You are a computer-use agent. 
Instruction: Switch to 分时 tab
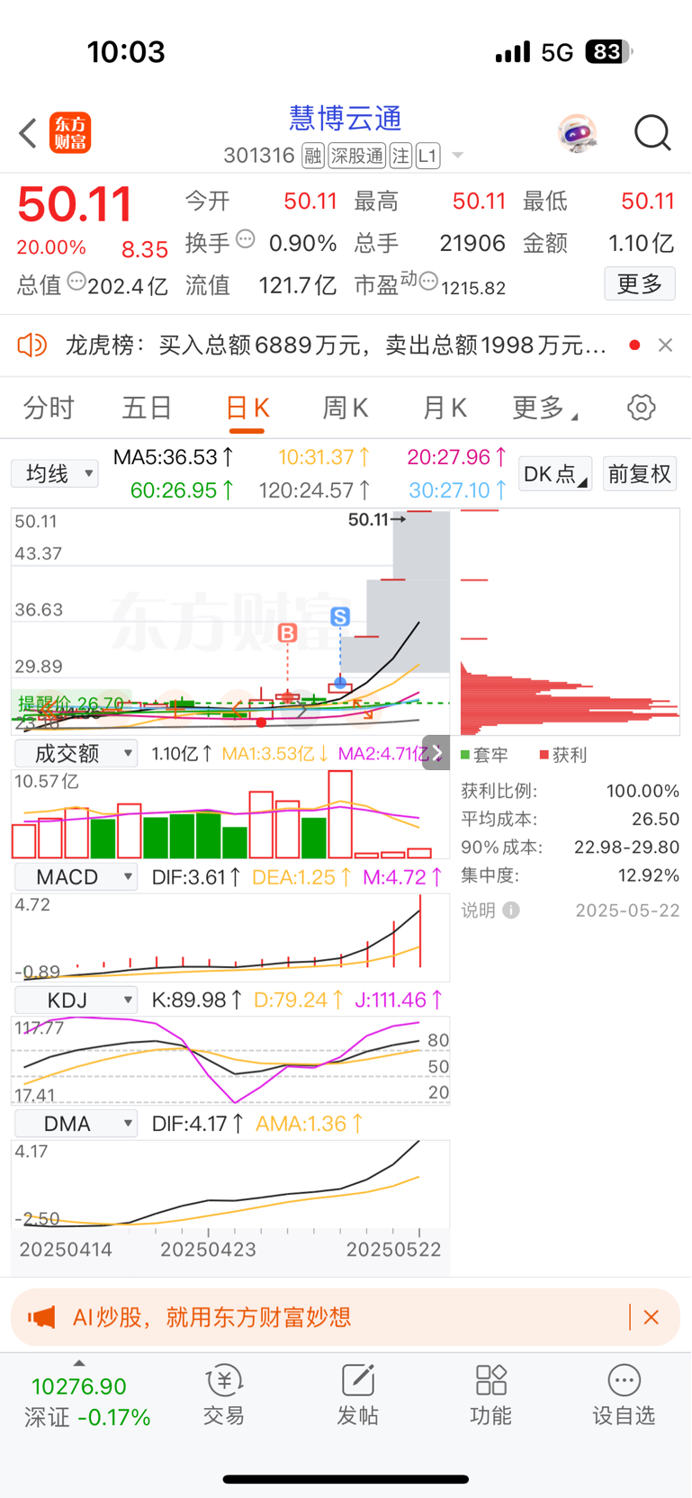pyautogui.click(x=49, y=408)
